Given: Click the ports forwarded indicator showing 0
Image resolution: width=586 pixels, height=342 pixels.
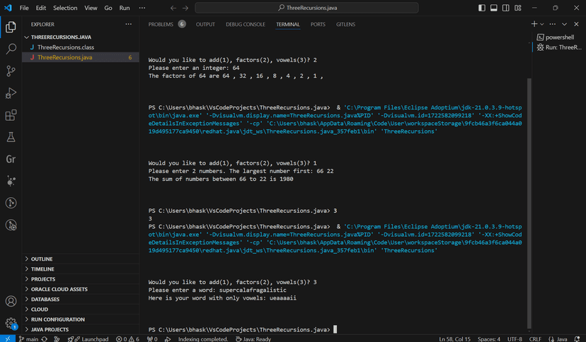Looking at the screenshot, I should point(152,338).
